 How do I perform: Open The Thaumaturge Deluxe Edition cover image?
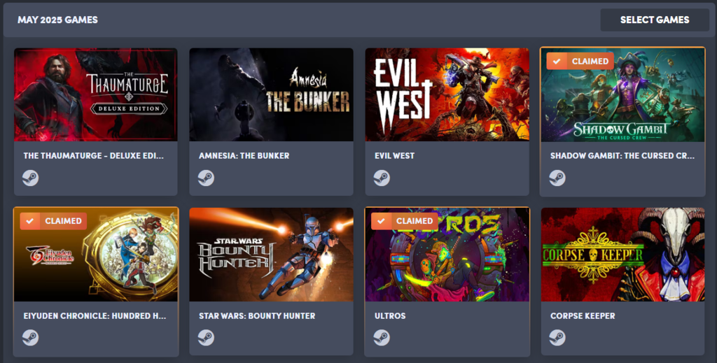(x=95, y=94)
